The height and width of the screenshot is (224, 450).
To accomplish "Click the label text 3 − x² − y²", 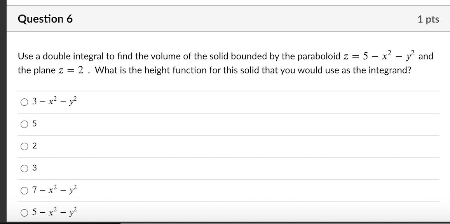I will coord(54,101).
